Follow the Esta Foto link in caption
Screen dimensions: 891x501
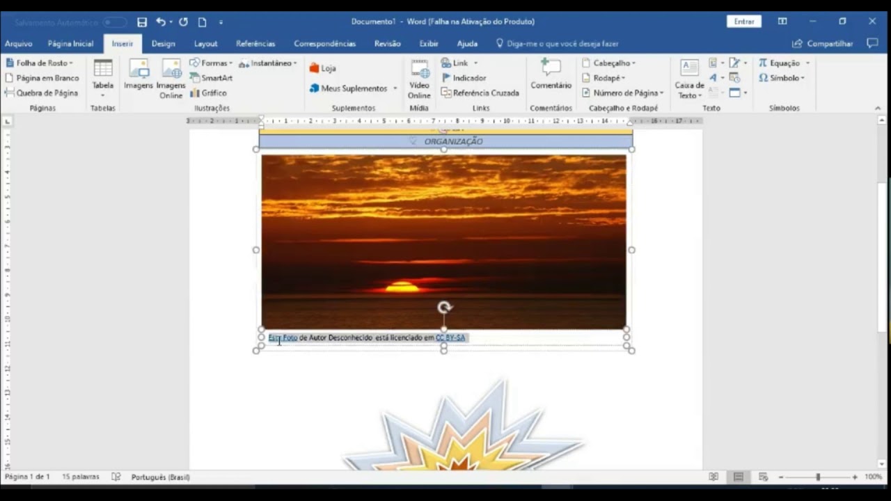click(x=283, y=337)
